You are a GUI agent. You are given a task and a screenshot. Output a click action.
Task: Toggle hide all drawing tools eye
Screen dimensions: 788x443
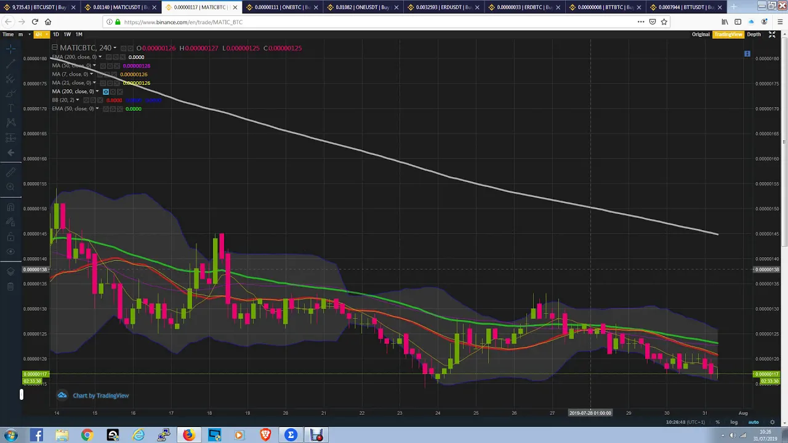point(10,252)
